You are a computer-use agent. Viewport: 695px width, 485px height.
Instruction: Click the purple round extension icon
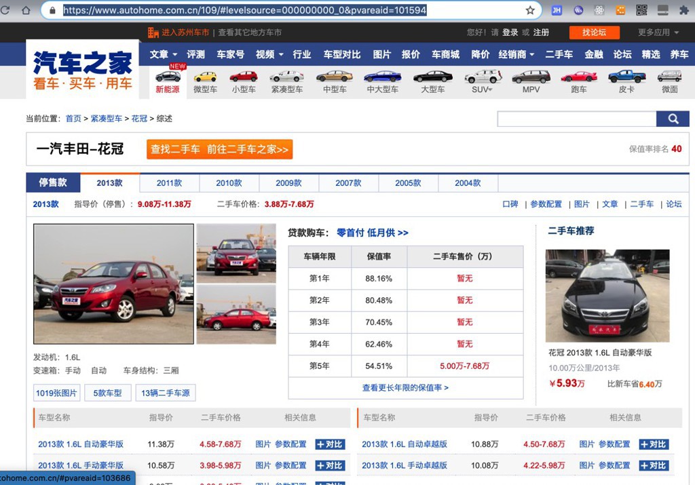[578, 10]
